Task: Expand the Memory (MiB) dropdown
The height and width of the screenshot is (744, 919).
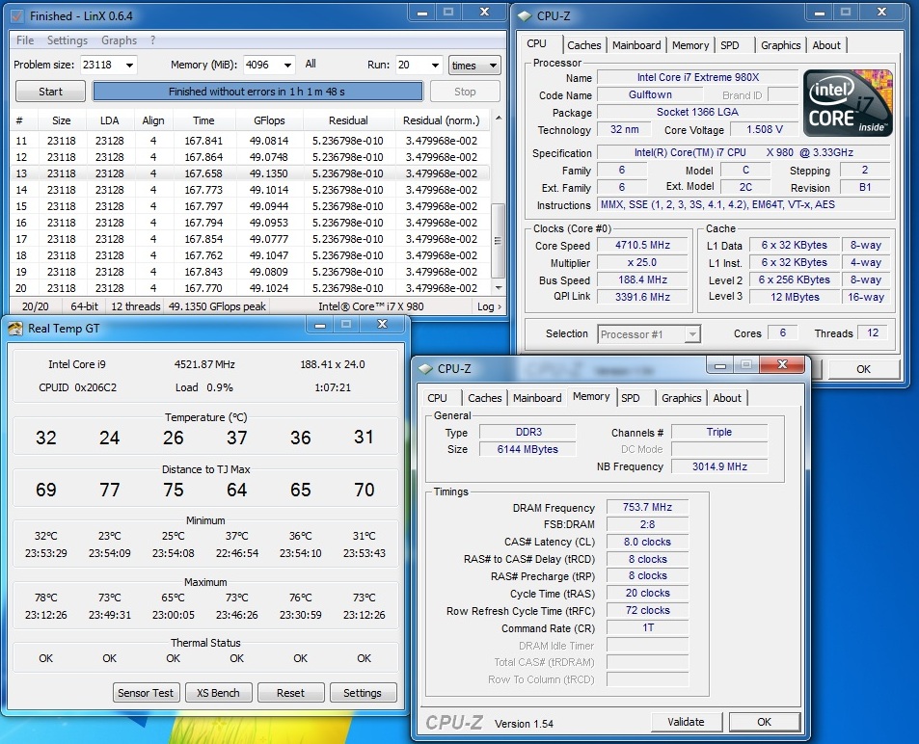Action: click(286, 66)
